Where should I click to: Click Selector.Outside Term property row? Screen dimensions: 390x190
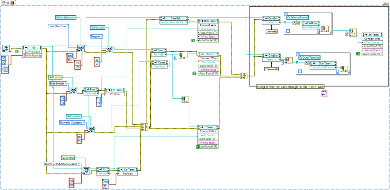pos(173,22)
